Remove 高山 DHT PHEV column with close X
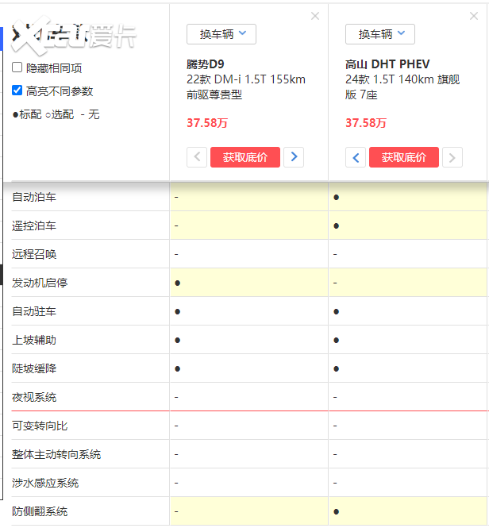This screenshot has height=528, width=489. [473, 16]
